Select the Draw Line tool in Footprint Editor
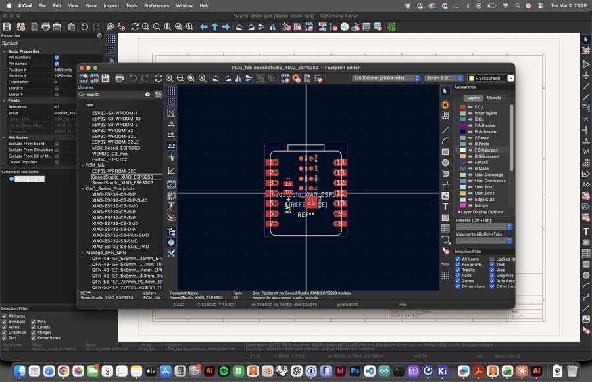 (445, 130)
